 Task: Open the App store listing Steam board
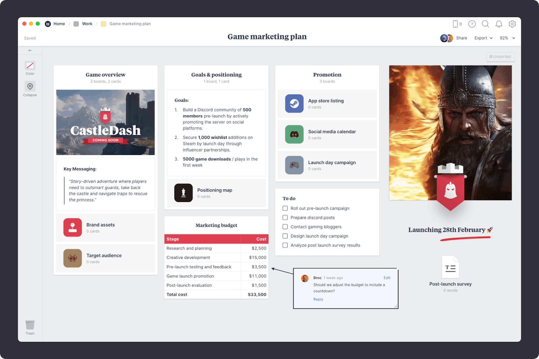pos(326,103)
